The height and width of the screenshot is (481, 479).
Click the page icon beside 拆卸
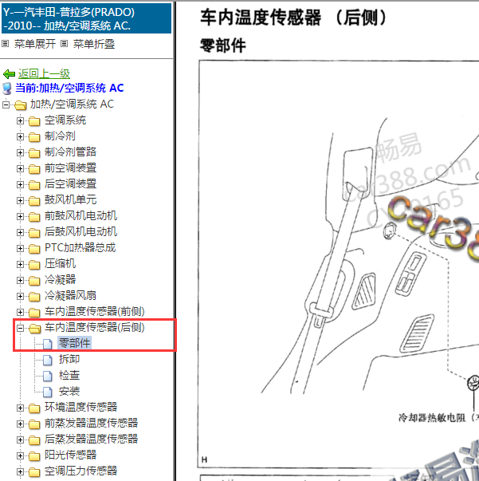click(48, 360)
